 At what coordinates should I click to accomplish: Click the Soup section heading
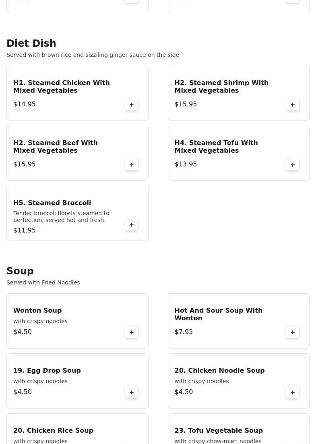20,271
